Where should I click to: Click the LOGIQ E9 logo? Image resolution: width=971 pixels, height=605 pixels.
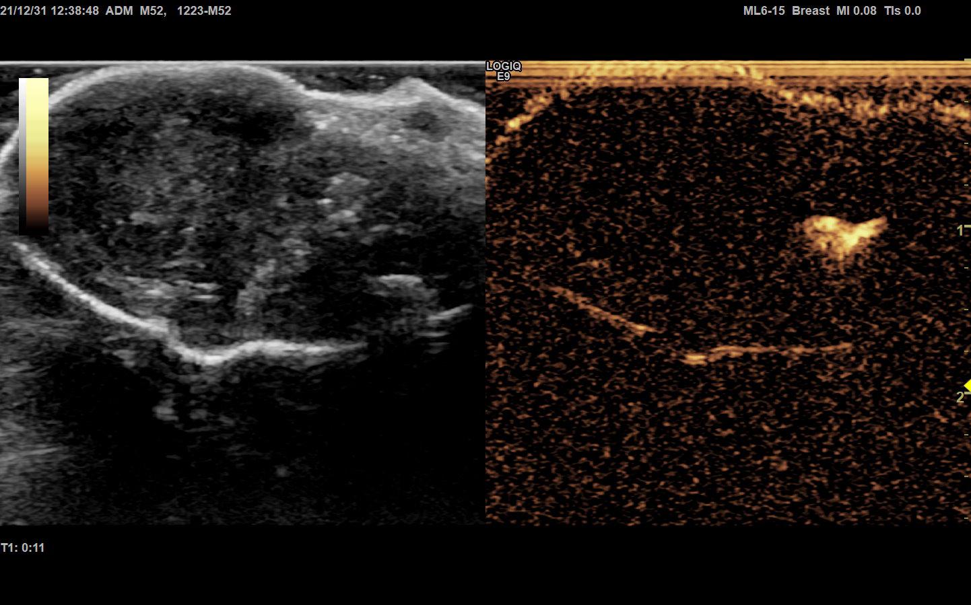click(x=503, y=71)
